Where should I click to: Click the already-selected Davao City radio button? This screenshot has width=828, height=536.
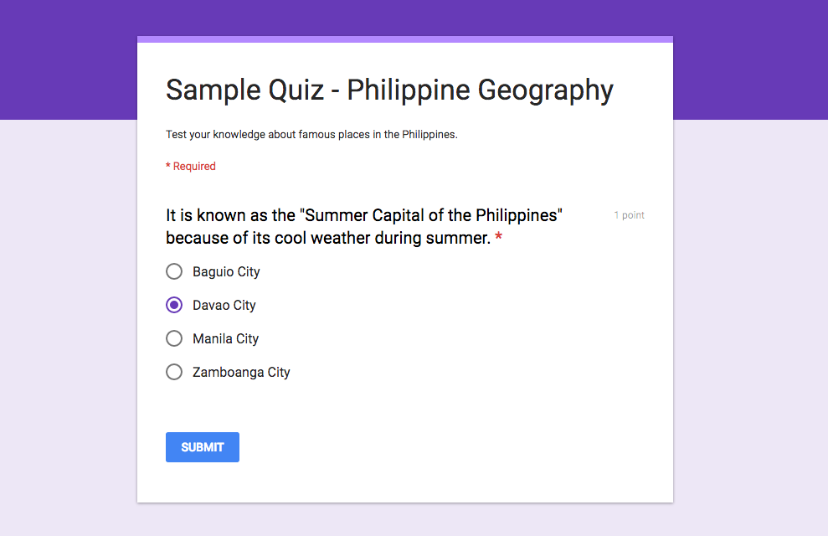[173, 305]
